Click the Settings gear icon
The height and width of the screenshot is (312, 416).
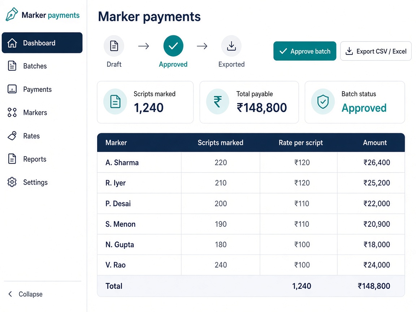pos(12,182)
